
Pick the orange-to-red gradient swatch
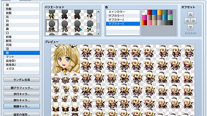click(144, 23)
